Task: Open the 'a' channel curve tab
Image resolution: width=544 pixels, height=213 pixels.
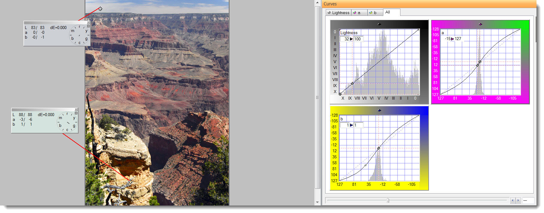Action: coord(359,13)
